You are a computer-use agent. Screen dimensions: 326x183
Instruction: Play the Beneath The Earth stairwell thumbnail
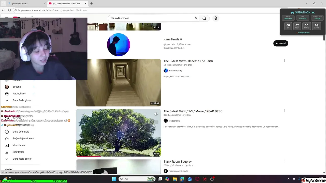118,83
